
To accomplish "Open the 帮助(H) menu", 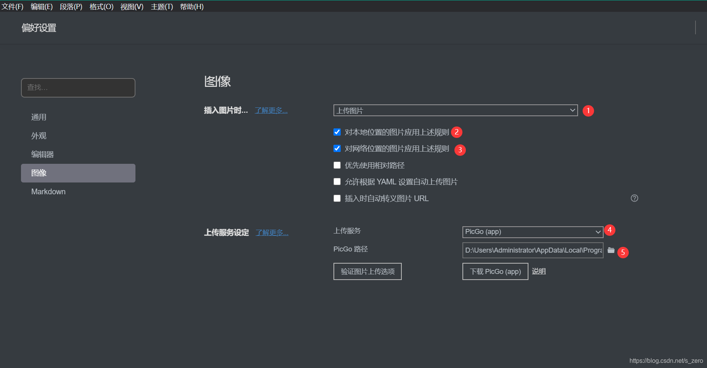I will tap(192, 6).
